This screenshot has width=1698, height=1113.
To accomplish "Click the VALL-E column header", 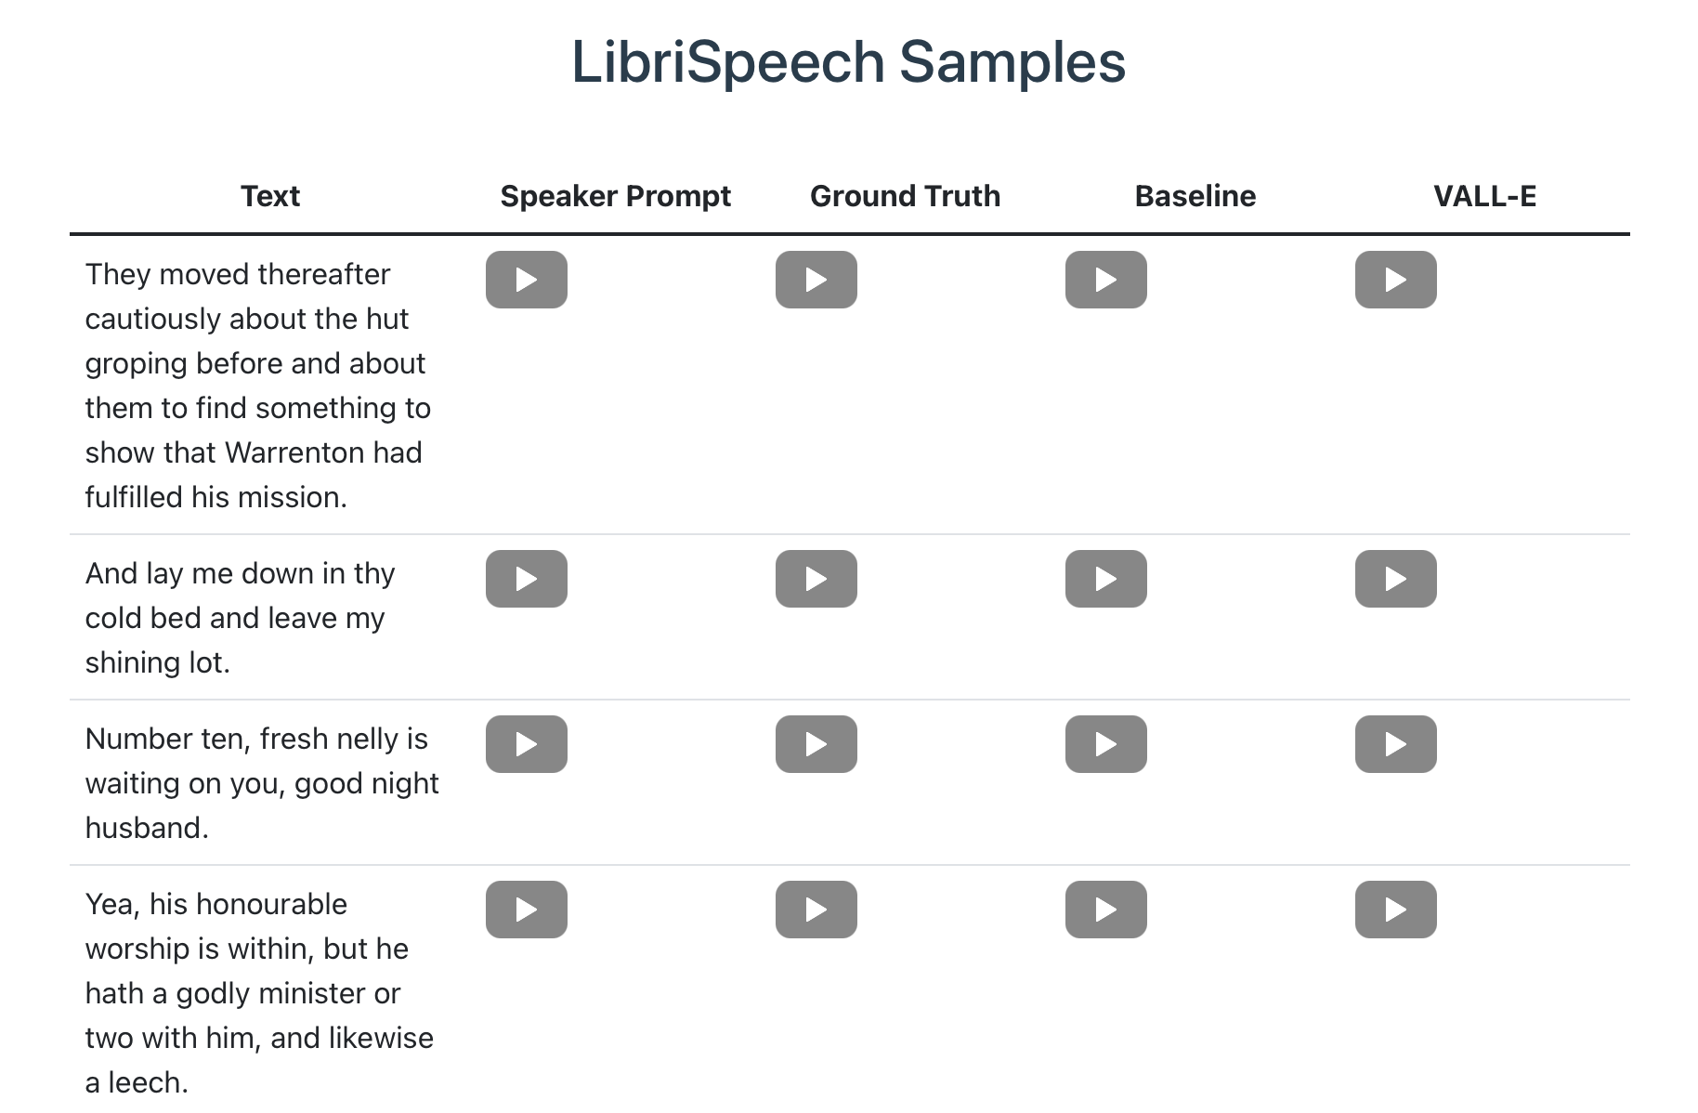I will [1484, 196].
